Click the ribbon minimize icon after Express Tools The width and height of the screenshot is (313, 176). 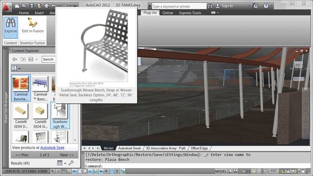point(213,13)
